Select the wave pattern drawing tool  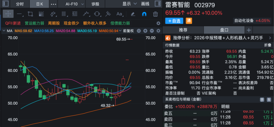86,14
